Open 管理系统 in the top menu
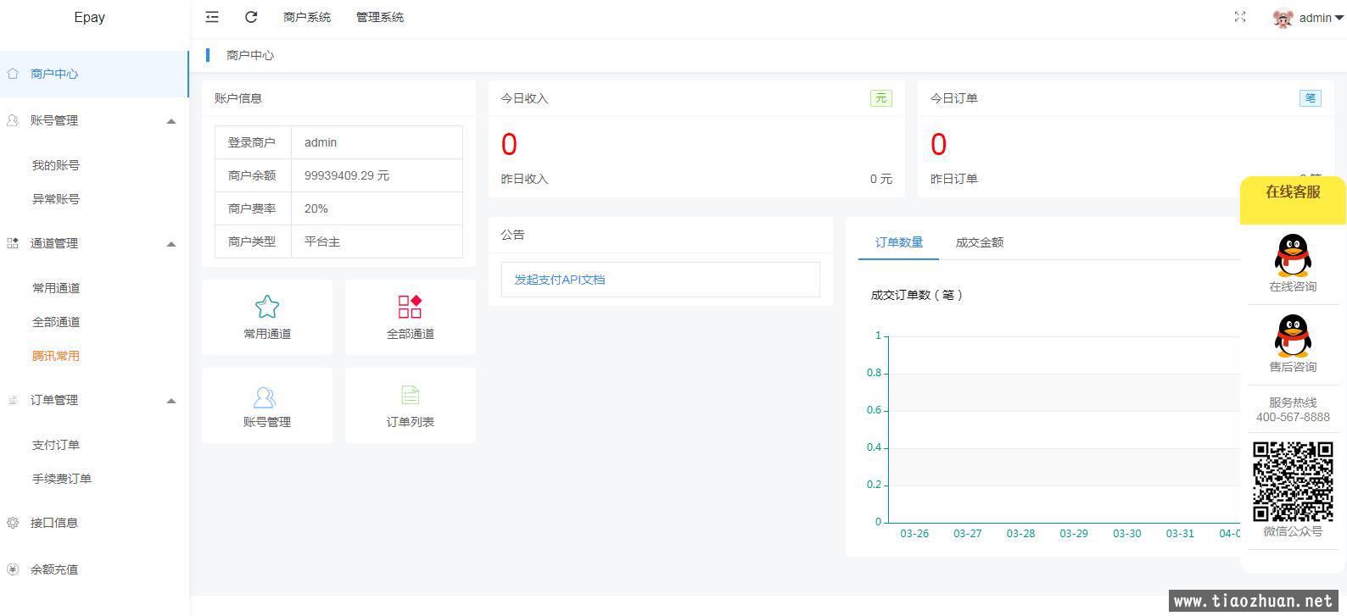The height and width of the screenshot is (616, 1347). [379, 17]
